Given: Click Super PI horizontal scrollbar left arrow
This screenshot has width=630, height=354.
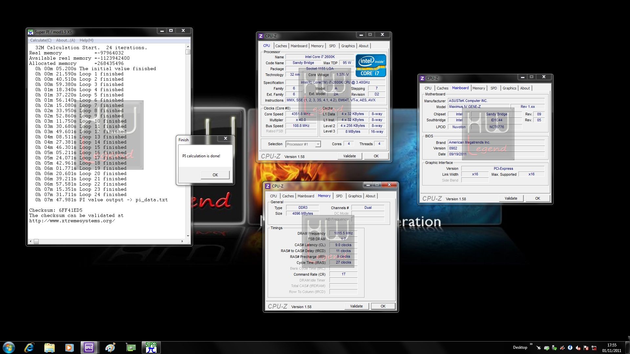Looking at the screenshot, I should [31, 242].
